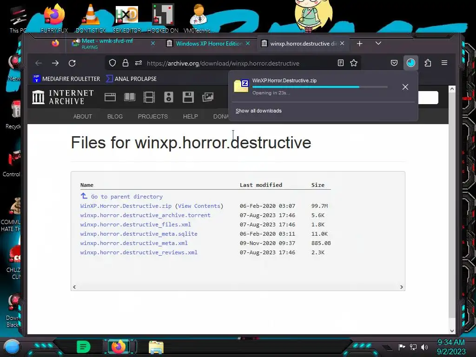Save page to Pocket
This screenshot has width=476, height=357.
click(x=394, y=63)
